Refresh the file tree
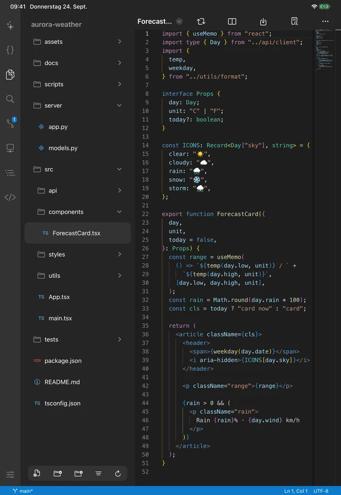Viewport: 341px width, 495px height. pos(118,473)
